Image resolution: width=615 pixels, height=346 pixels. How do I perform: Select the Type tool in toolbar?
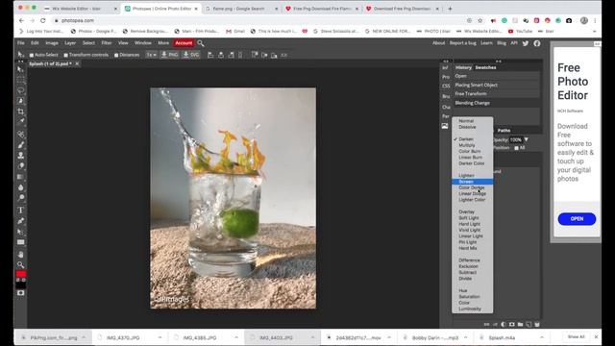[21, 210]
